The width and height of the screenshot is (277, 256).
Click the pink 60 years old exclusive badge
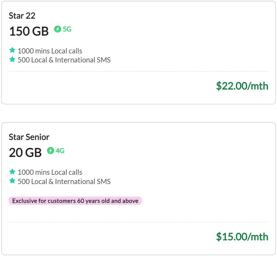coord(75,201)
